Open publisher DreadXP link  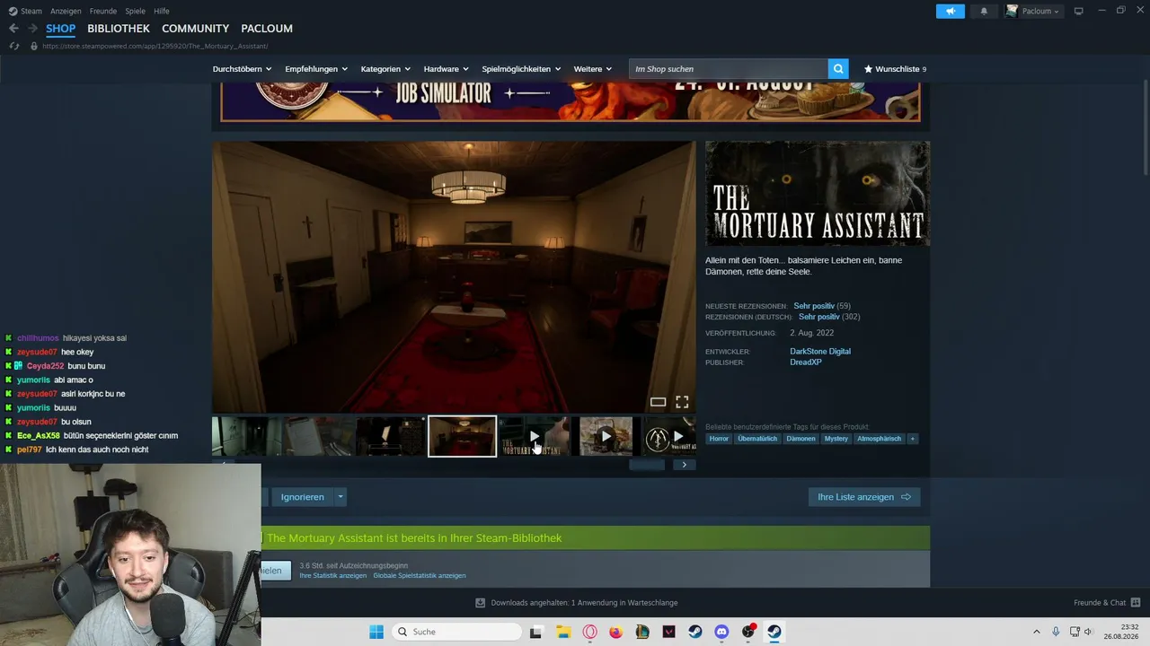click(x=806, y=362)
